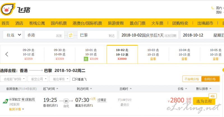This screenshot has width=224, height=117.
Task: Swap departure and arrival cities icon
Action: point(71,35)
